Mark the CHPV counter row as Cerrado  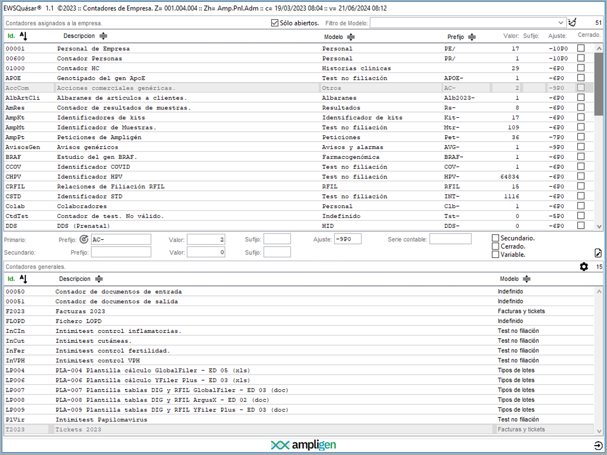point(581,176)
